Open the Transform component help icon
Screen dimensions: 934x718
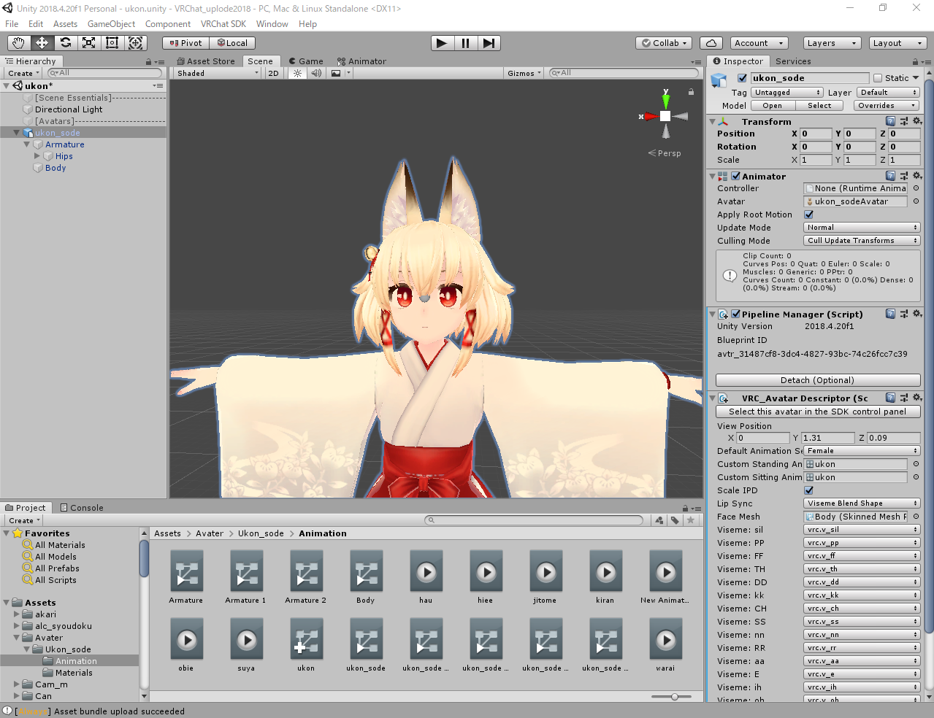point(890,121)
